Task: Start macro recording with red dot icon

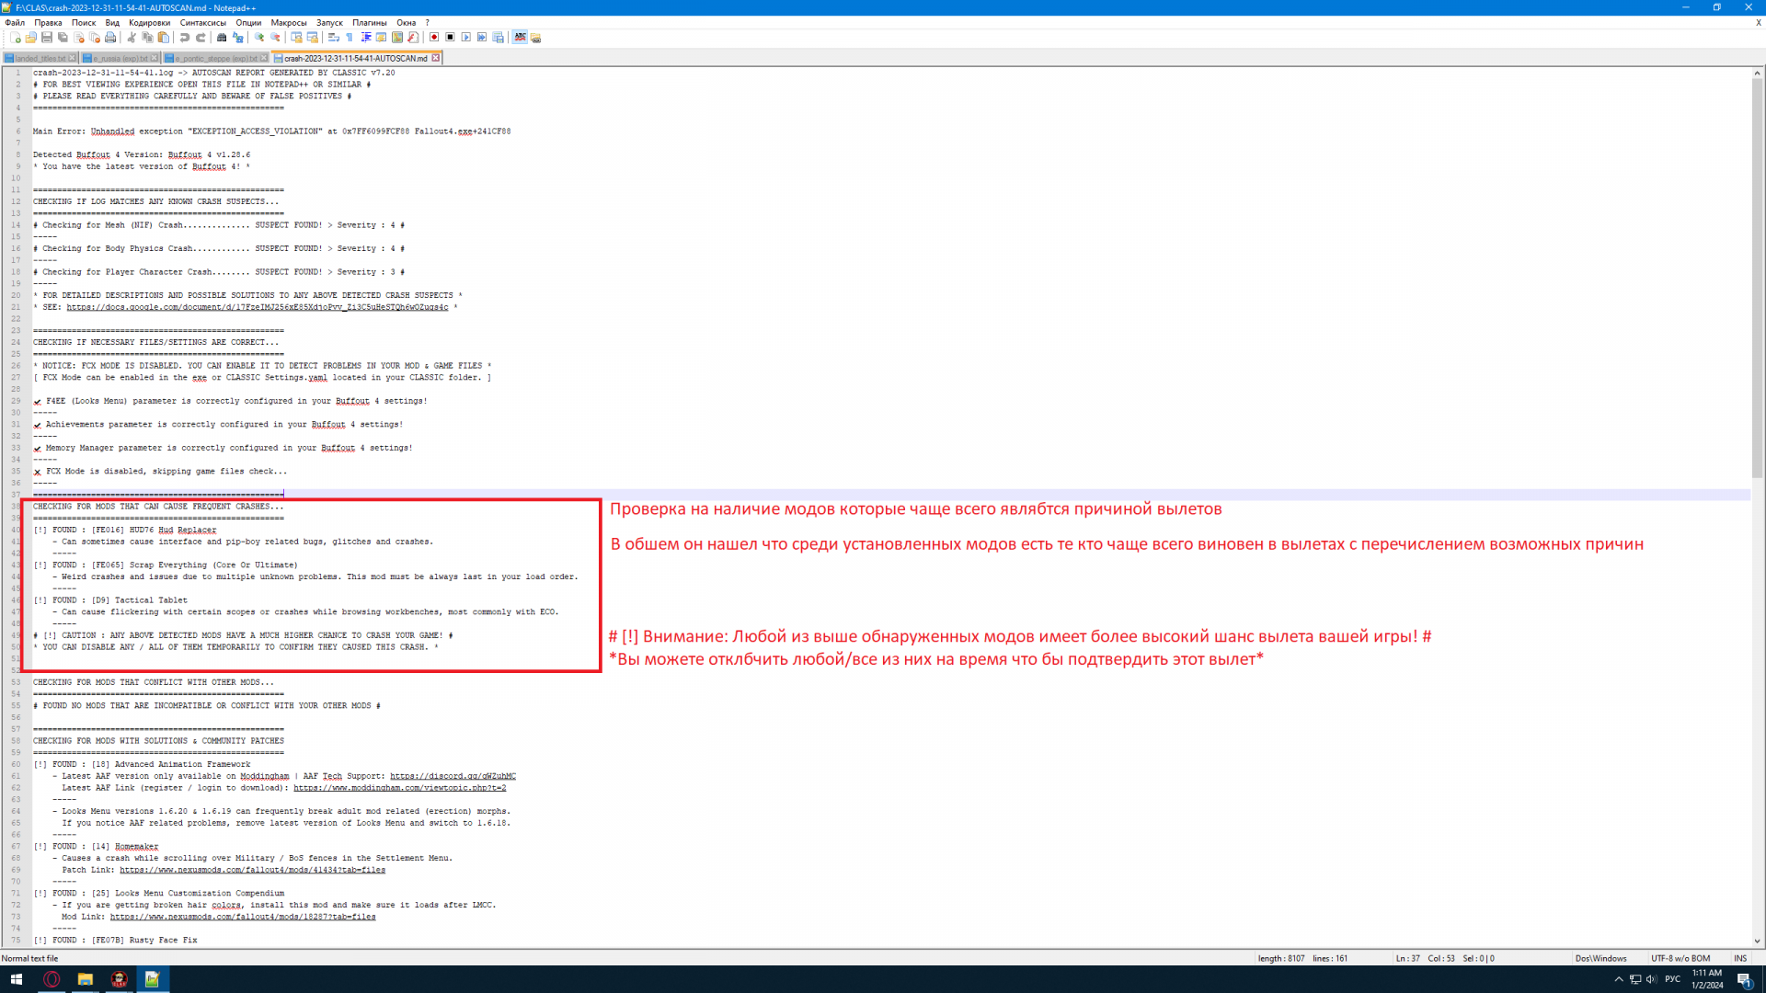Action: pyautogui.click(x=434, y=38)
